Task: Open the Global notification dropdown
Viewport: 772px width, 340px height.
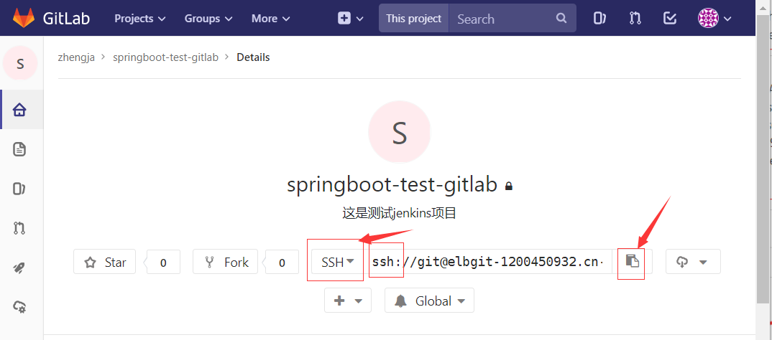Action: click(x=429, y=301)
